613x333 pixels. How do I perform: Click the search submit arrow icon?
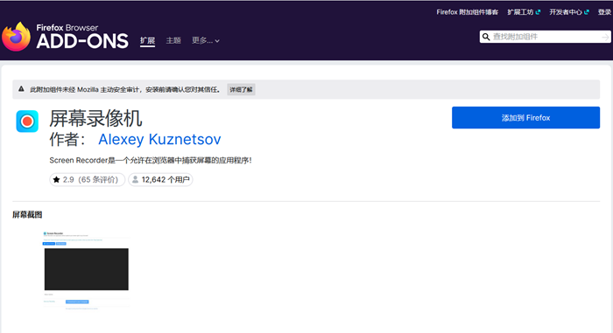605,37
